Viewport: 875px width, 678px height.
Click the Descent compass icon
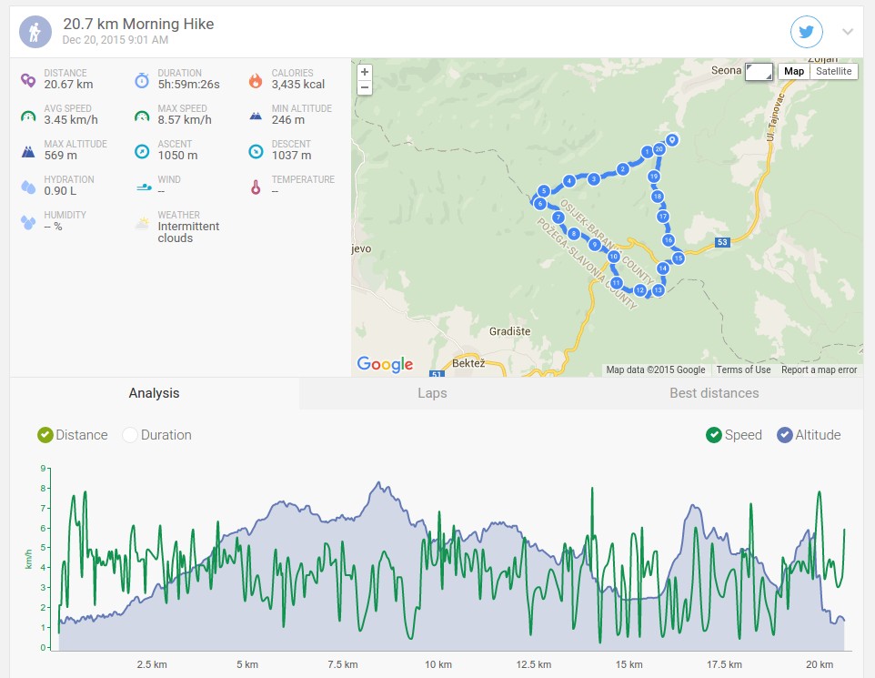(x=256, y=151)
